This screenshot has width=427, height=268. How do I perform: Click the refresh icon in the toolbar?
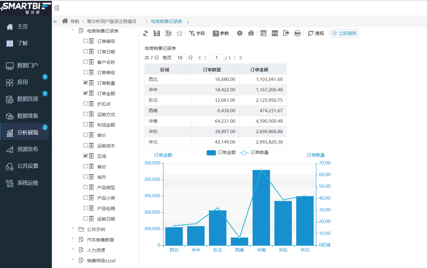[145, 33]
